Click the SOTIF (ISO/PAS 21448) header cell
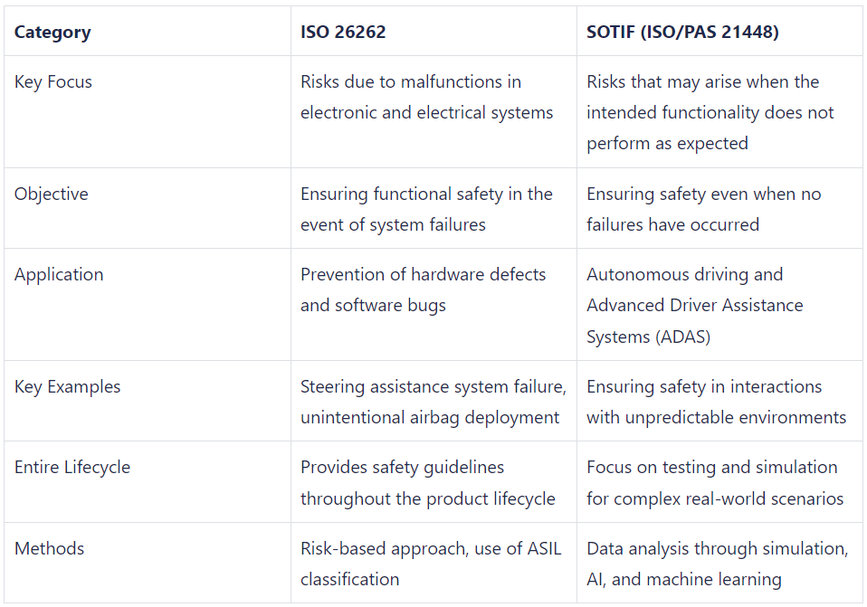Image resolution: width=867 pixels, height=607 pixels. click(682, 33)
